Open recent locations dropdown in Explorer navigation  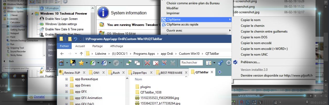coord(76,53)
